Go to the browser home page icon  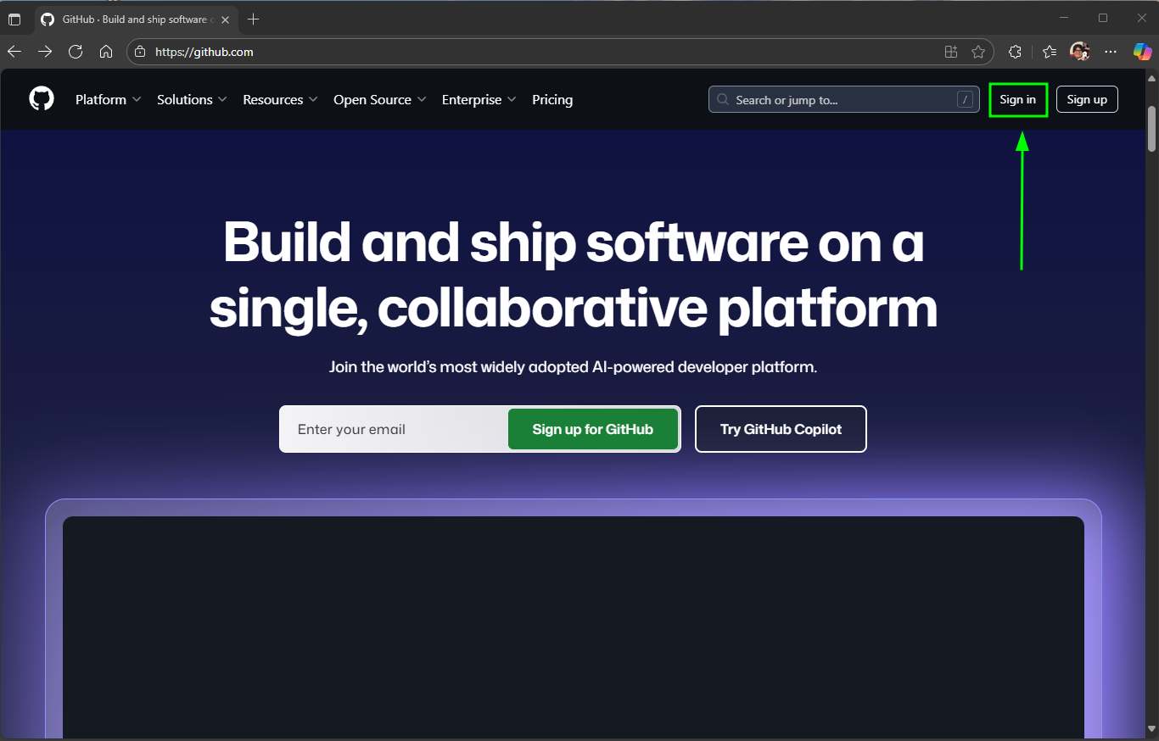coord(106,52)
